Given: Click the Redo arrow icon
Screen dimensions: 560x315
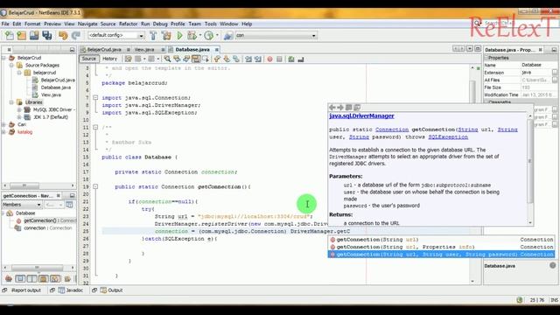Looking at the screenshot, I should pyautogui.click(x=76, y=35).
